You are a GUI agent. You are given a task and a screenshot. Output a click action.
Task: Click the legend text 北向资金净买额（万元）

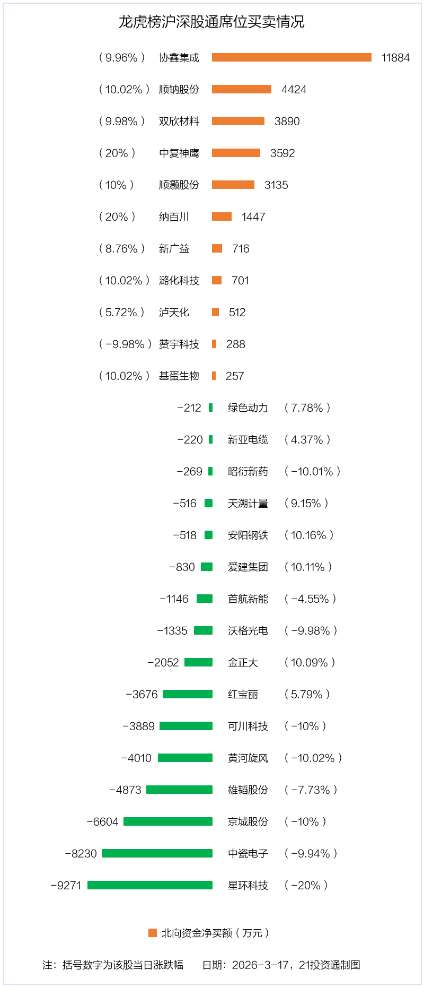click(x=216, y=933)
